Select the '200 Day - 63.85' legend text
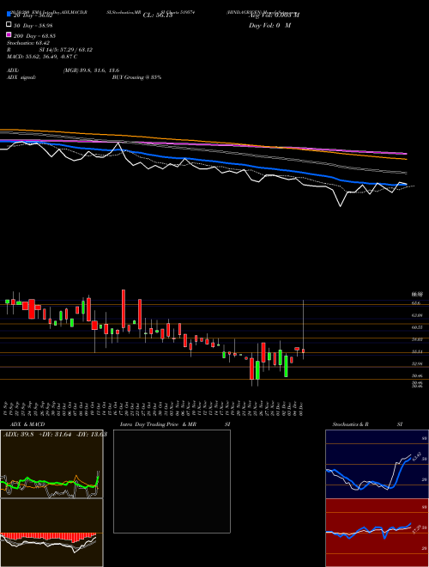The image size is (429, 567). point(34,36)
